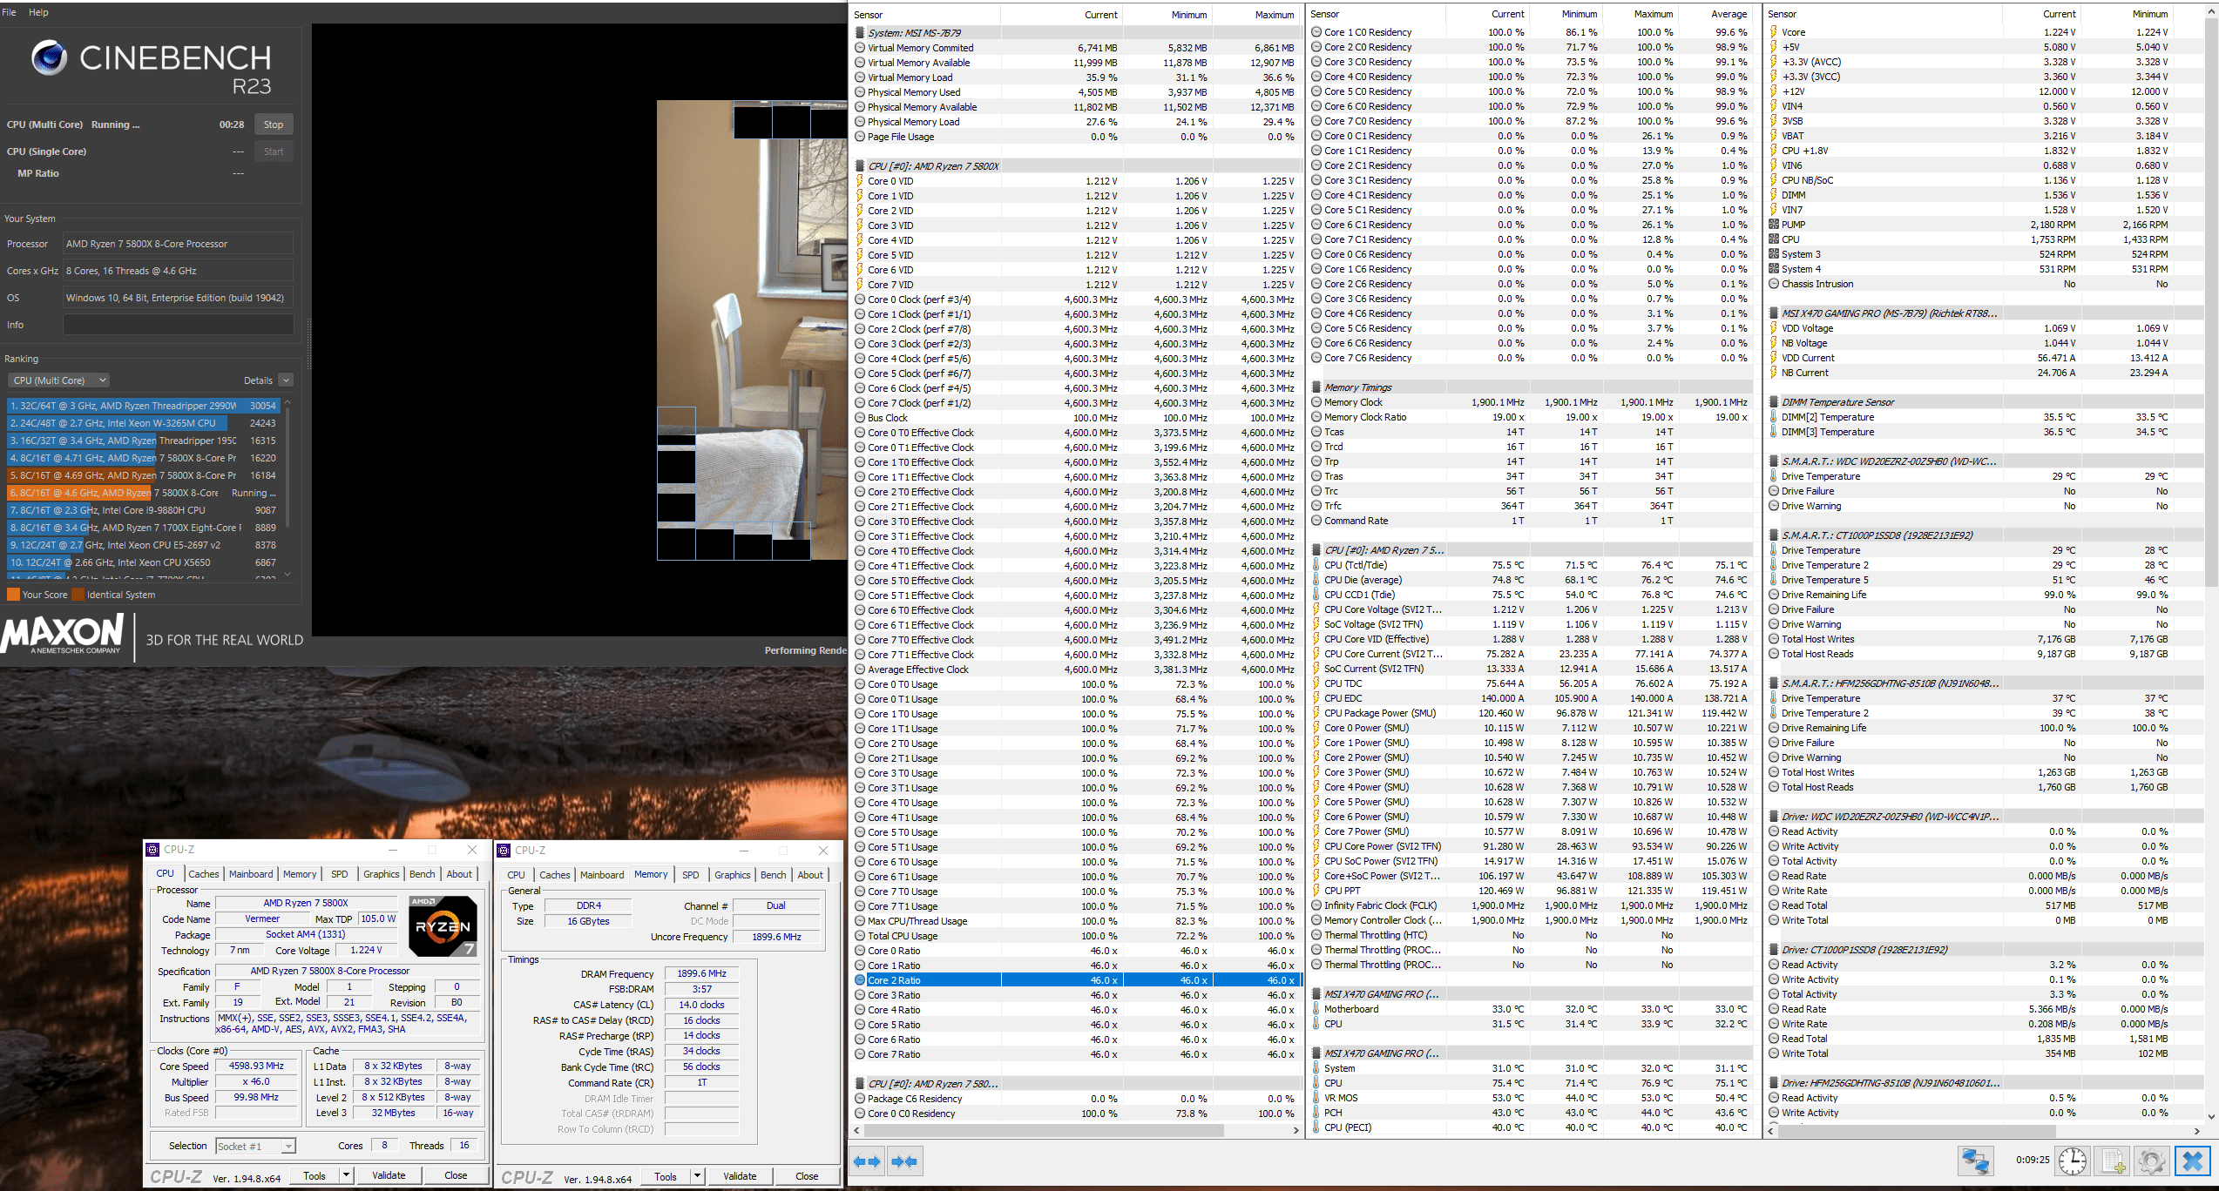This screenshot has height=1191, width=2219.
Task: Click the Identical System legend swatch
Action: tap(78, 595)
